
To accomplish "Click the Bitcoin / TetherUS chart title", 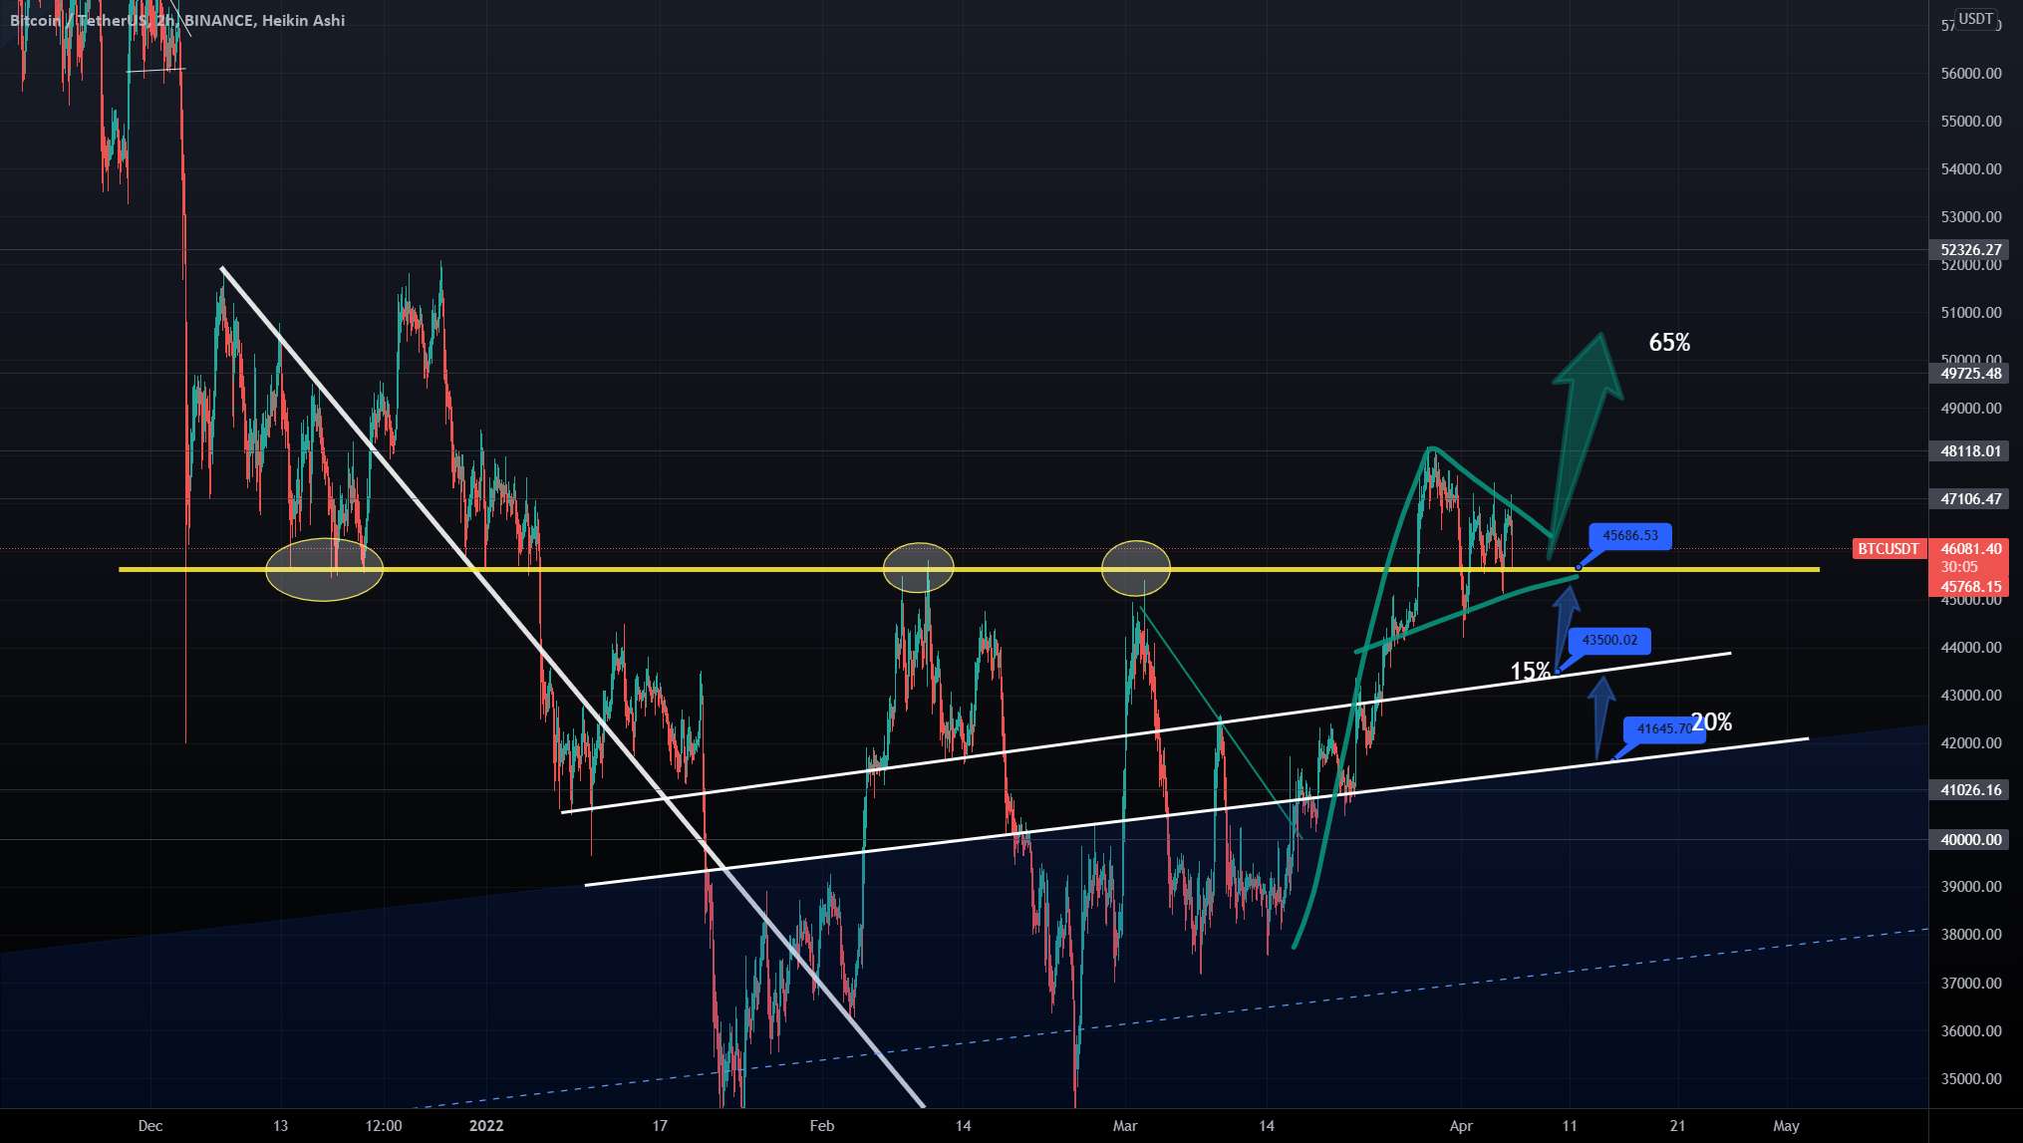I will tap(177, 20).
